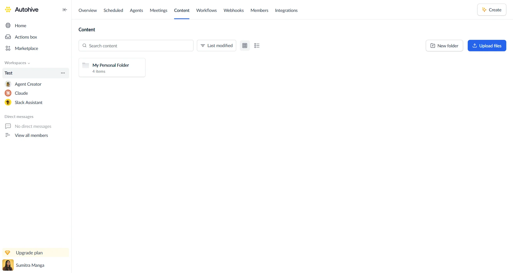Open the Claude agent
Image resolution: width=513 pixels, height=273 pixels.
(x=21, y=93)
